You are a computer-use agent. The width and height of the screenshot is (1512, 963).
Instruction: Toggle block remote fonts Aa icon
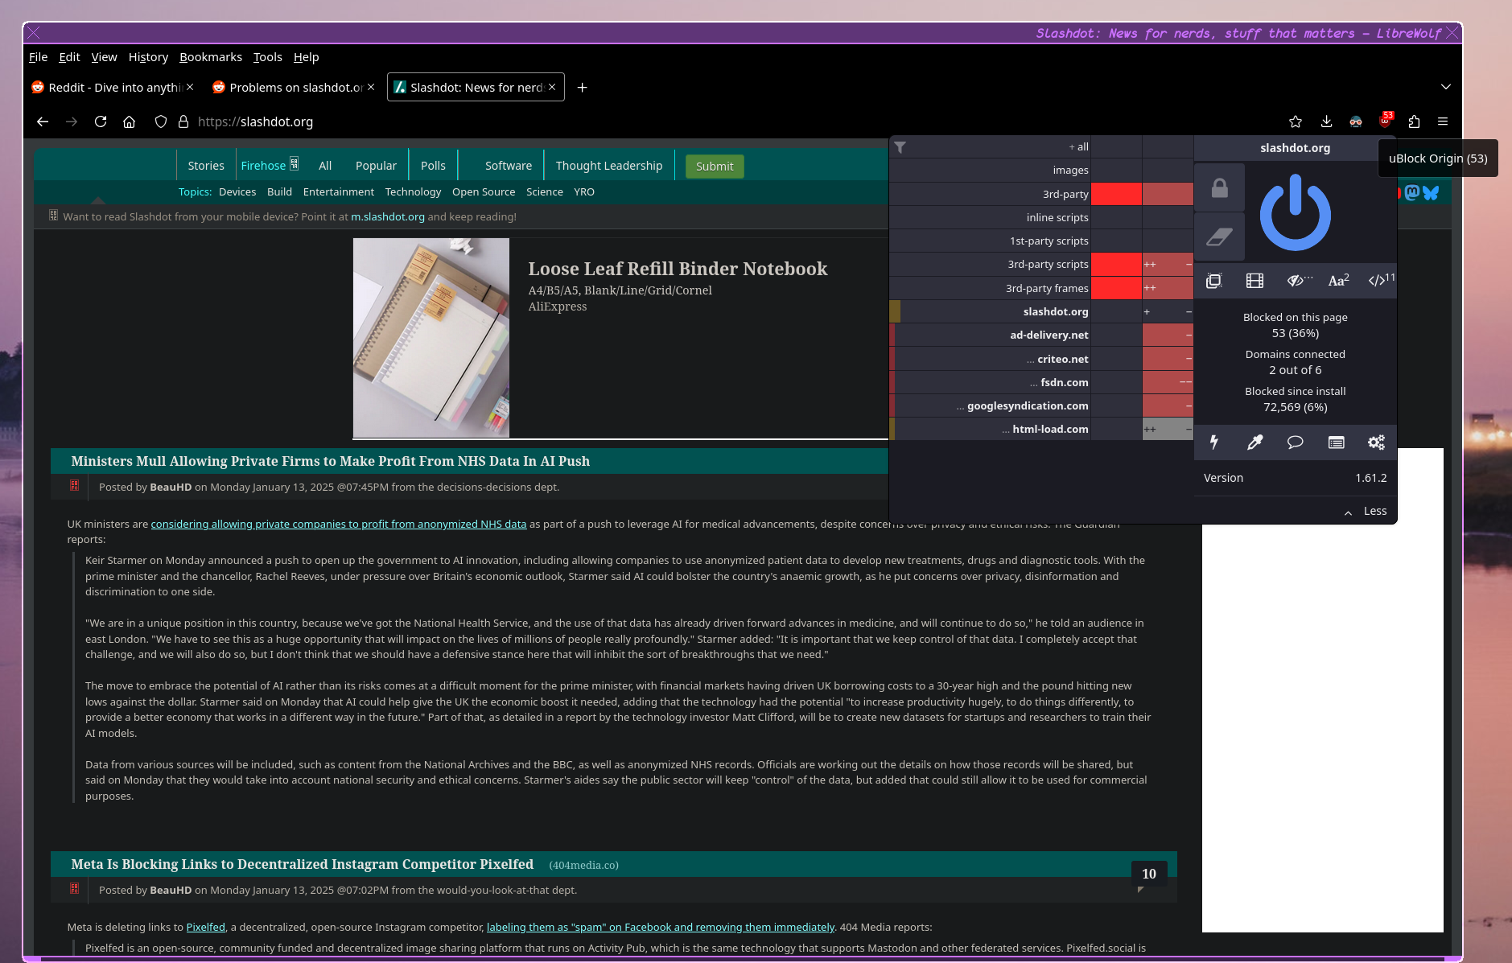(x=1337, y=280)
